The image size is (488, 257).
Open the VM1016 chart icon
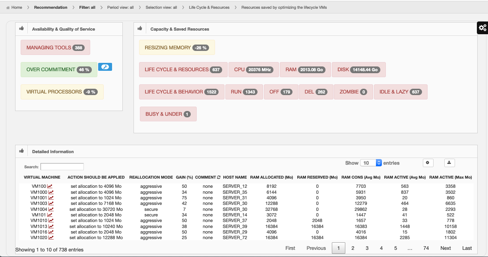[51, 232]
